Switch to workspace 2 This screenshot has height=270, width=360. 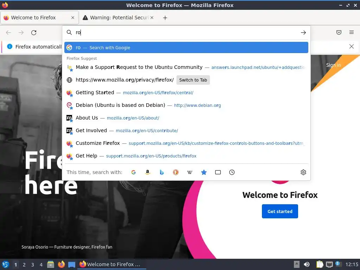tap(24, 265)
